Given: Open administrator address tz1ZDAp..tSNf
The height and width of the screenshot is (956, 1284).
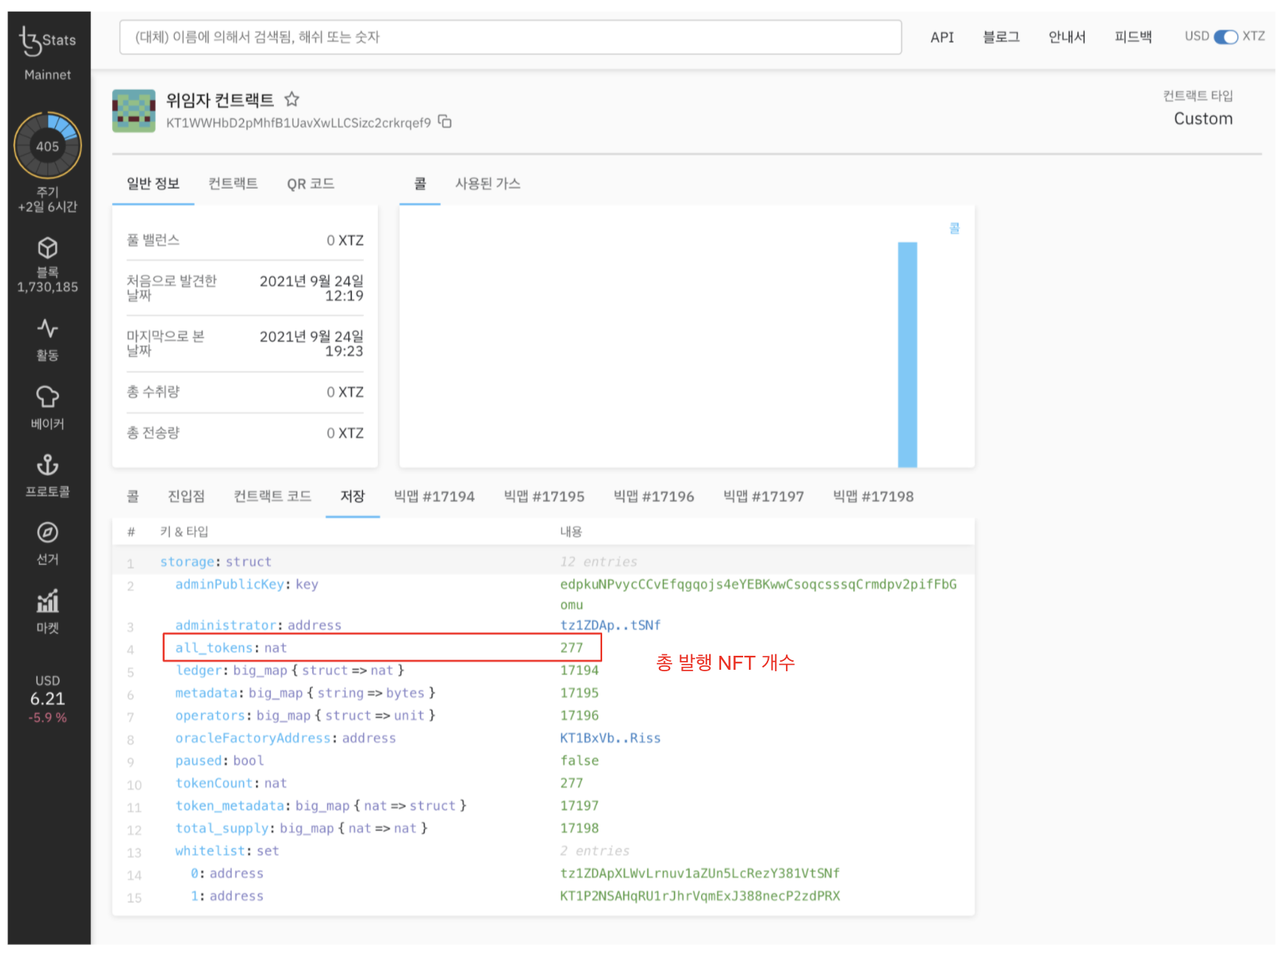Looking at the screenshot, I should pos(610,626).
